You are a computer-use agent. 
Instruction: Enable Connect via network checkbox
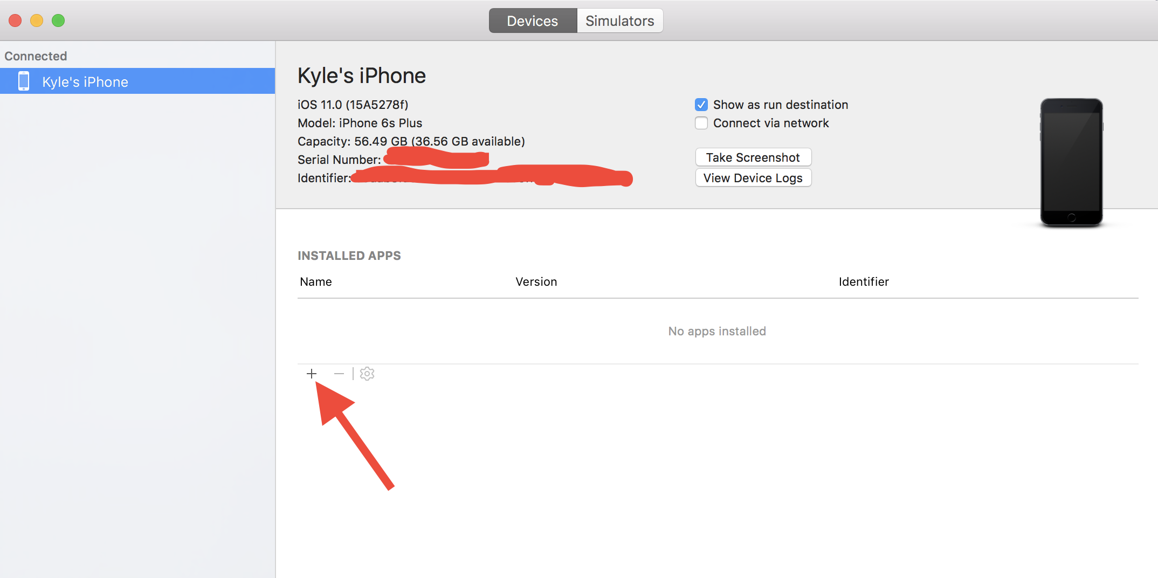pos(701,123)
